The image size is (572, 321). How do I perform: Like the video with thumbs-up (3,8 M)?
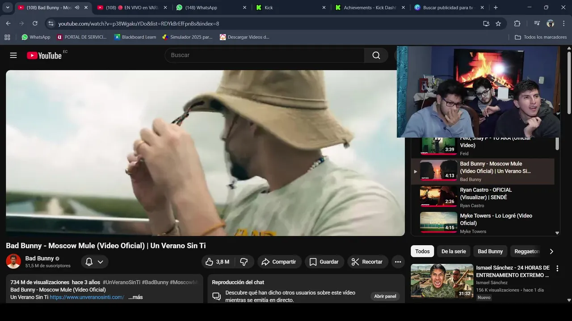coord(218,262)
